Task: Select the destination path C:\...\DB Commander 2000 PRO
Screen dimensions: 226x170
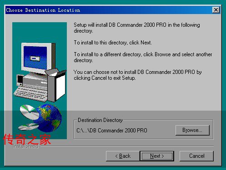Action: coord(112,131)
